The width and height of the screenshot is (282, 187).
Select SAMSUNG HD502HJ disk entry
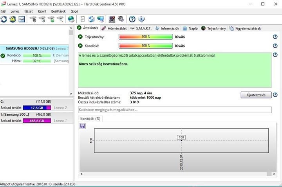(x=34, y=54)
